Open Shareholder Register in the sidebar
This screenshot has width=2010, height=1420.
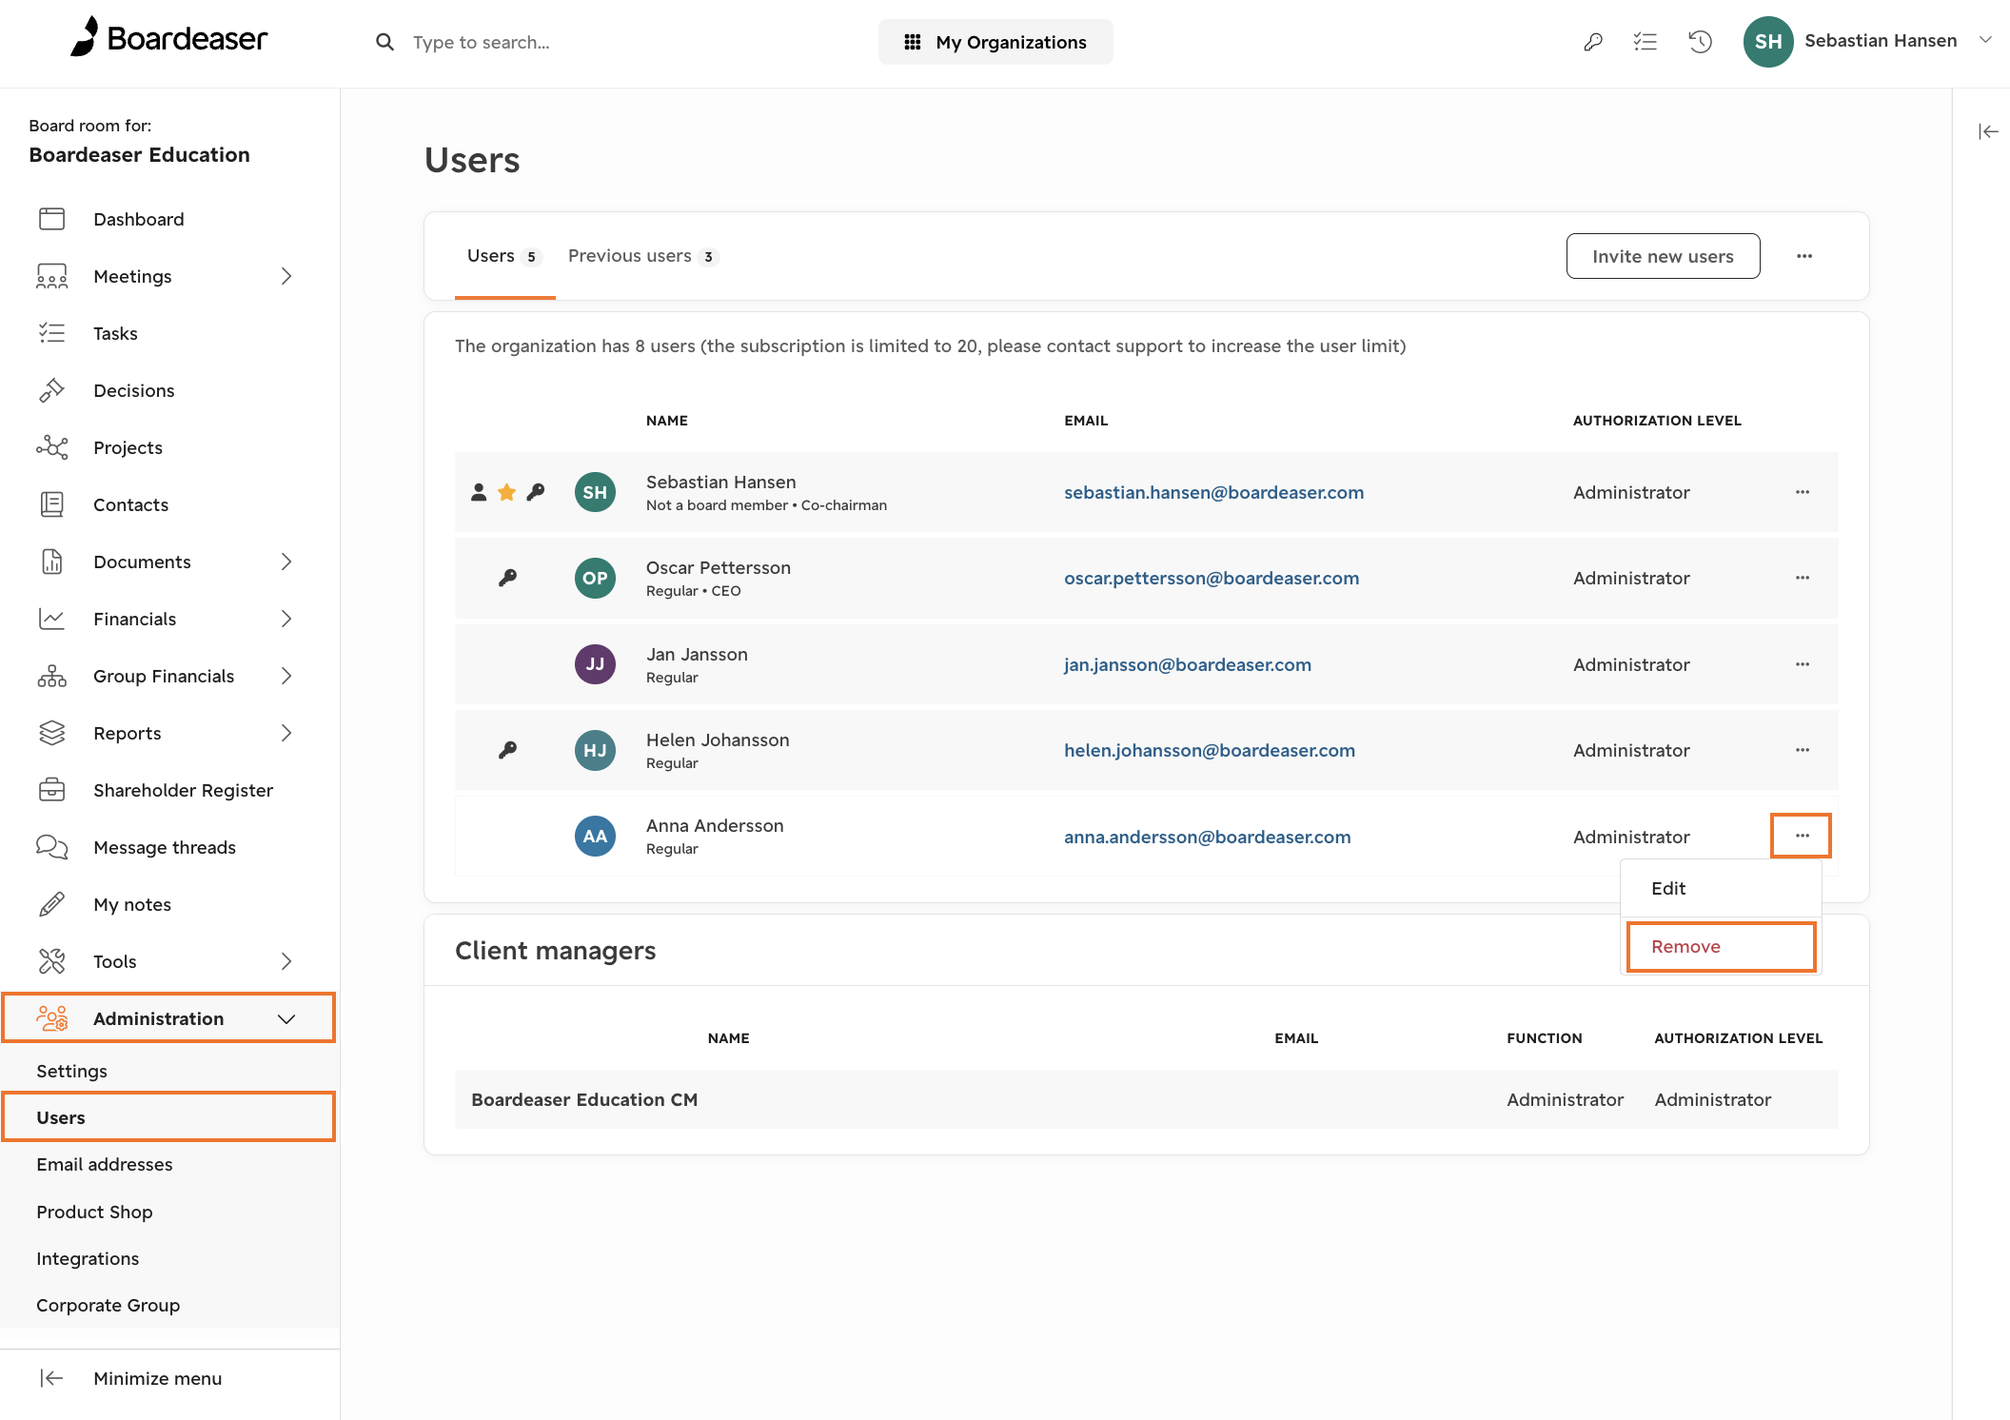[x=183, y=790]
